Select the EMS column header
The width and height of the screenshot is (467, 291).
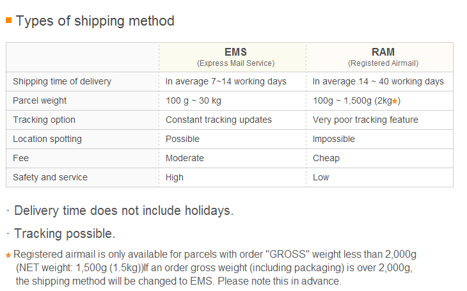(235, 57)
